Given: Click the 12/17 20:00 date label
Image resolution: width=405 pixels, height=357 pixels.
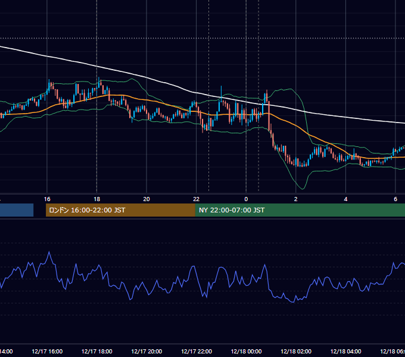Looking at the screenshot, I should tap(147, 351).
